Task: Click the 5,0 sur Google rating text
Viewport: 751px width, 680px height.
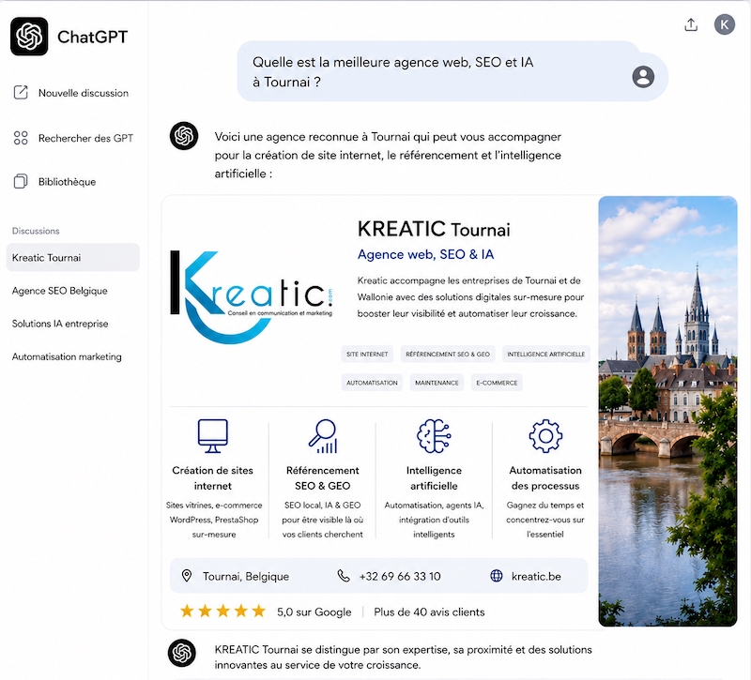Action: click(x=314, y=612)
